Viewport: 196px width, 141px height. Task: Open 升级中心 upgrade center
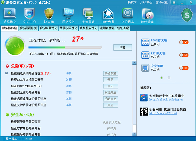[x=146, y=2]
